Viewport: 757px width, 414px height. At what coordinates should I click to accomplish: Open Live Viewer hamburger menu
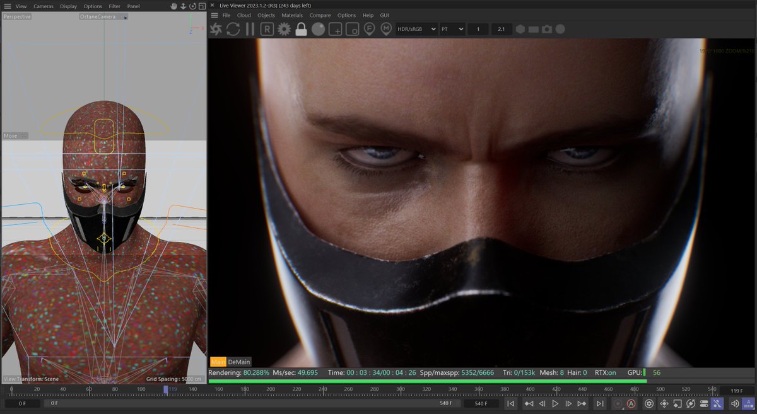click(x=214, y=15)
